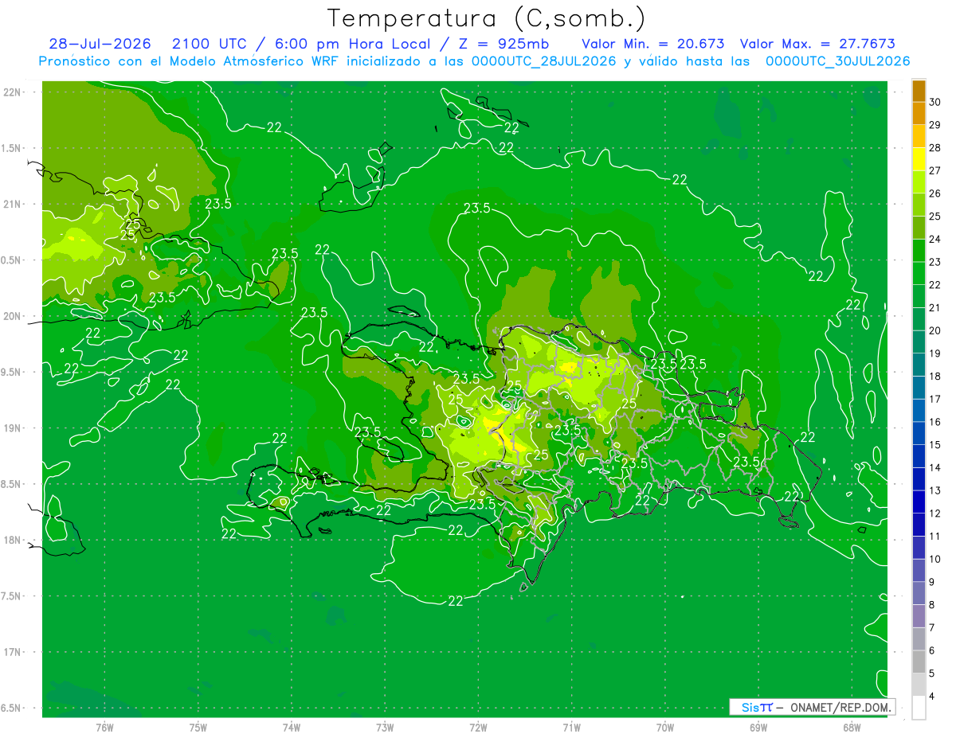
Task: Click the "17N" latitude axis label
Action: [13, 653]
